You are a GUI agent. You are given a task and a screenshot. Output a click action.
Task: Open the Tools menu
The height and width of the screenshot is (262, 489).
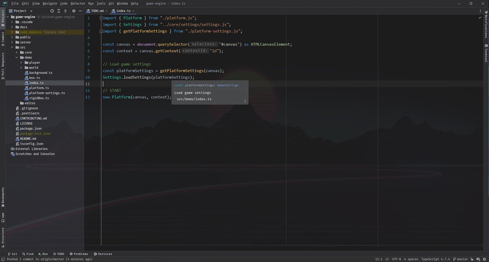click(x=101, y=3)
